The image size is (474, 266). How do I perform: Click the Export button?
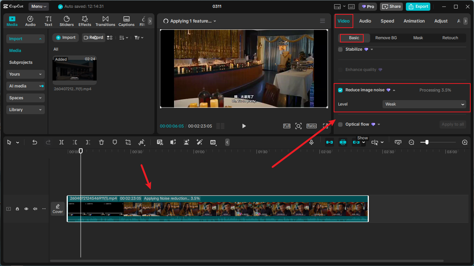click(x=418, y=6)
